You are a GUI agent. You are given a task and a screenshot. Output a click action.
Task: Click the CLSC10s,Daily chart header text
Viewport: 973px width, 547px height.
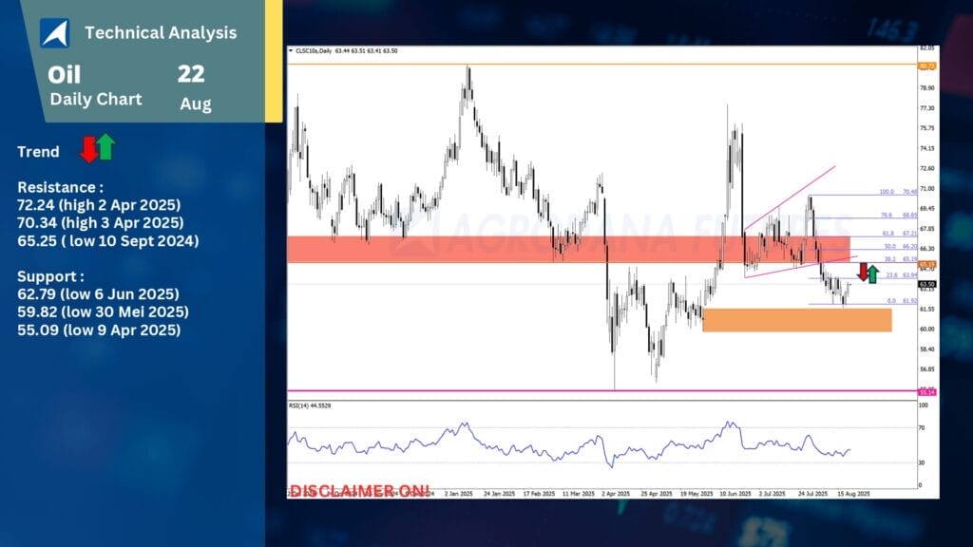(x=315, y=50)
